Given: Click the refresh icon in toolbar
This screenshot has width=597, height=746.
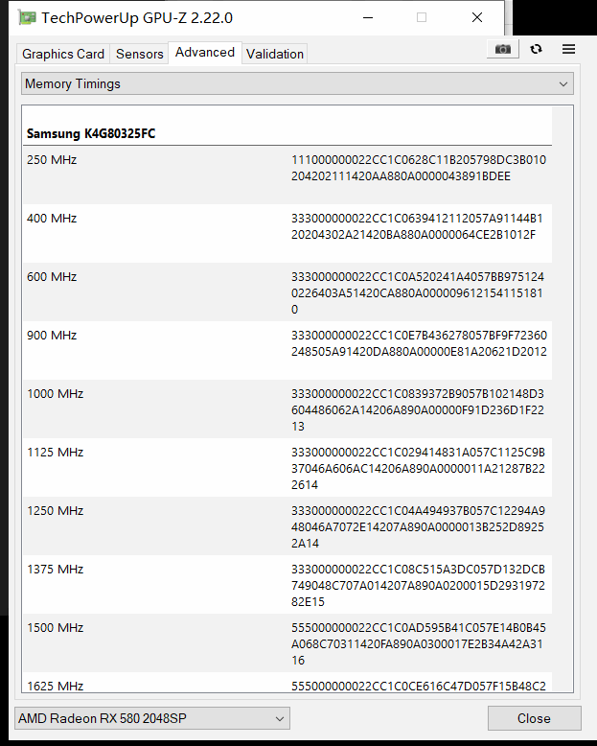Looking at the screenshot, I should 536,50.
